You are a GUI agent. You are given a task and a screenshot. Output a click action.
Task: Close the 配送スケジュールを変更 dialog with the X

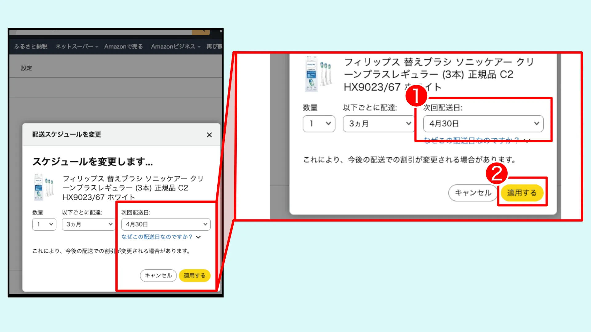click(209, 135)
